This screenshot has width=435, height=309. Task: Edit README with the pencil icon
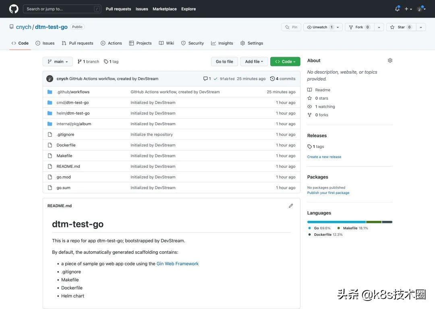click(x=291, y=206)
